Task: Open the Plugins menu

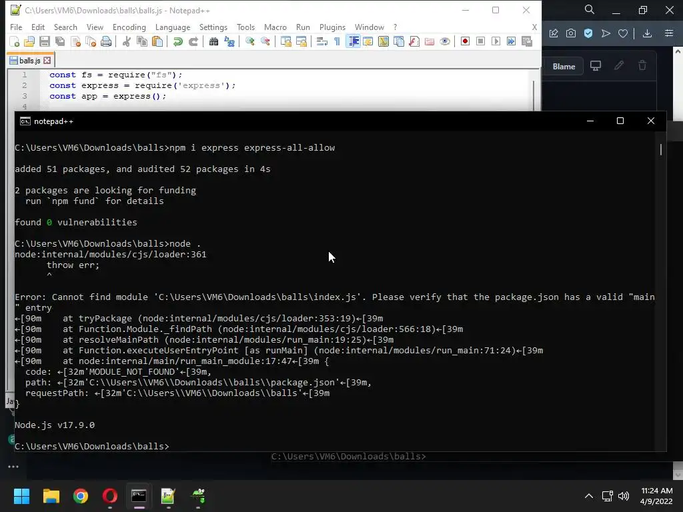Action: pyautogui.click(x=332, y=27)
